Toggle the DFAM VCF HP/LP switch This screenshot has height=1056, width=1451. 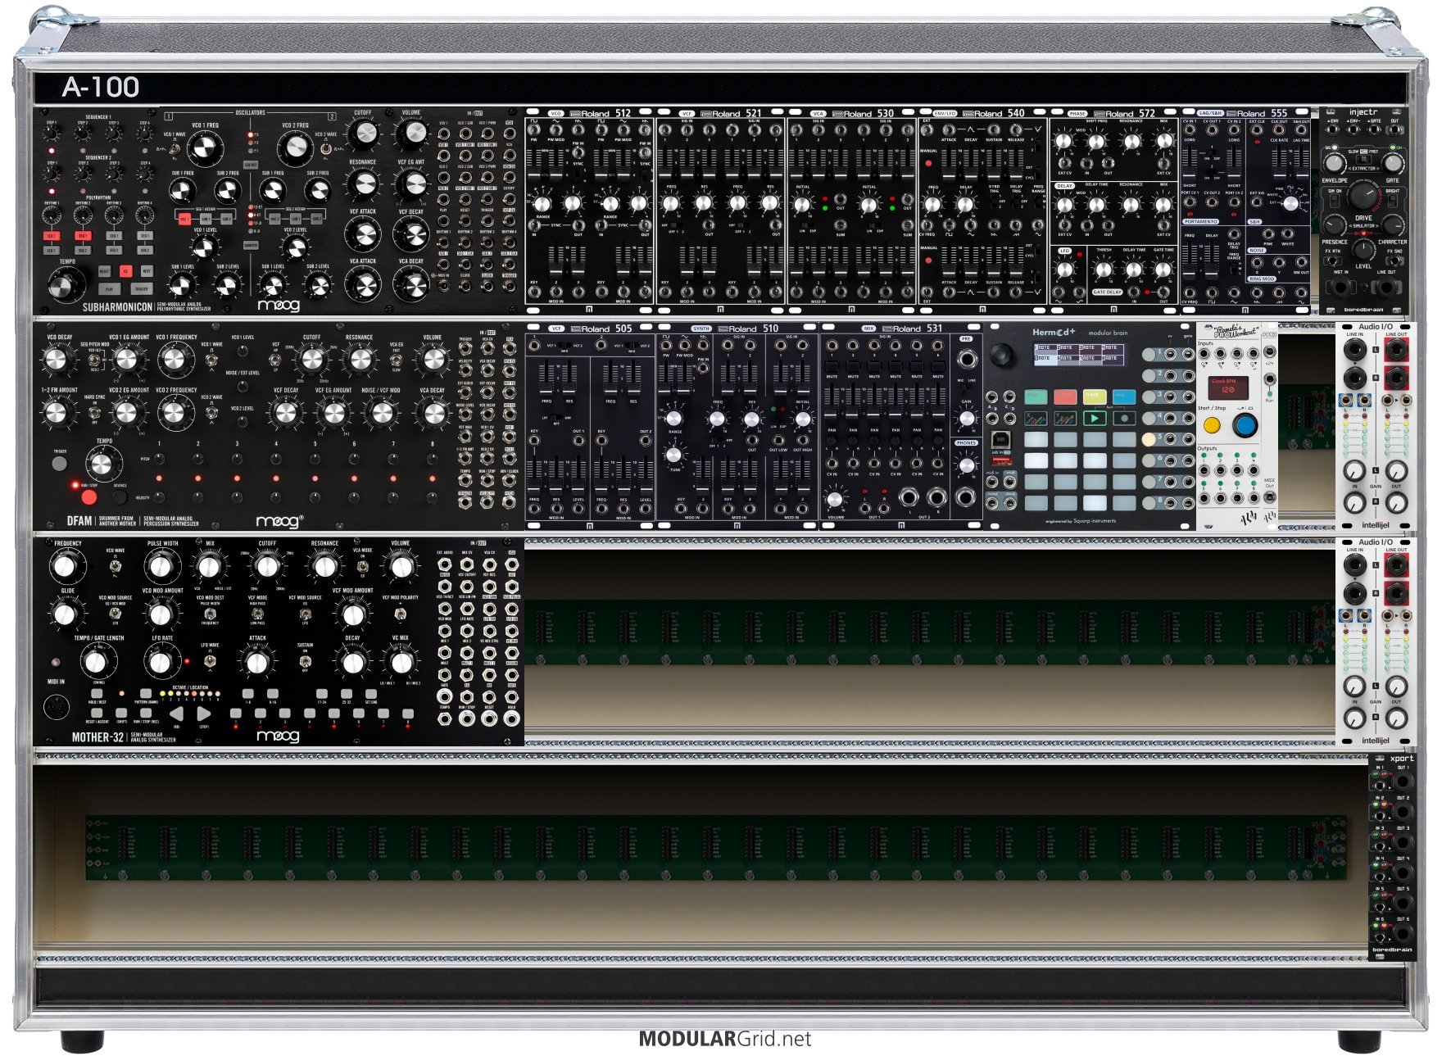tap(276, 359)
